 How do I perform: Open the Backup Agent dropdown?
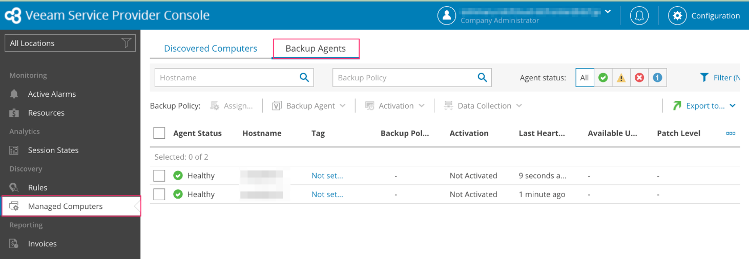[x=308, y=105]
